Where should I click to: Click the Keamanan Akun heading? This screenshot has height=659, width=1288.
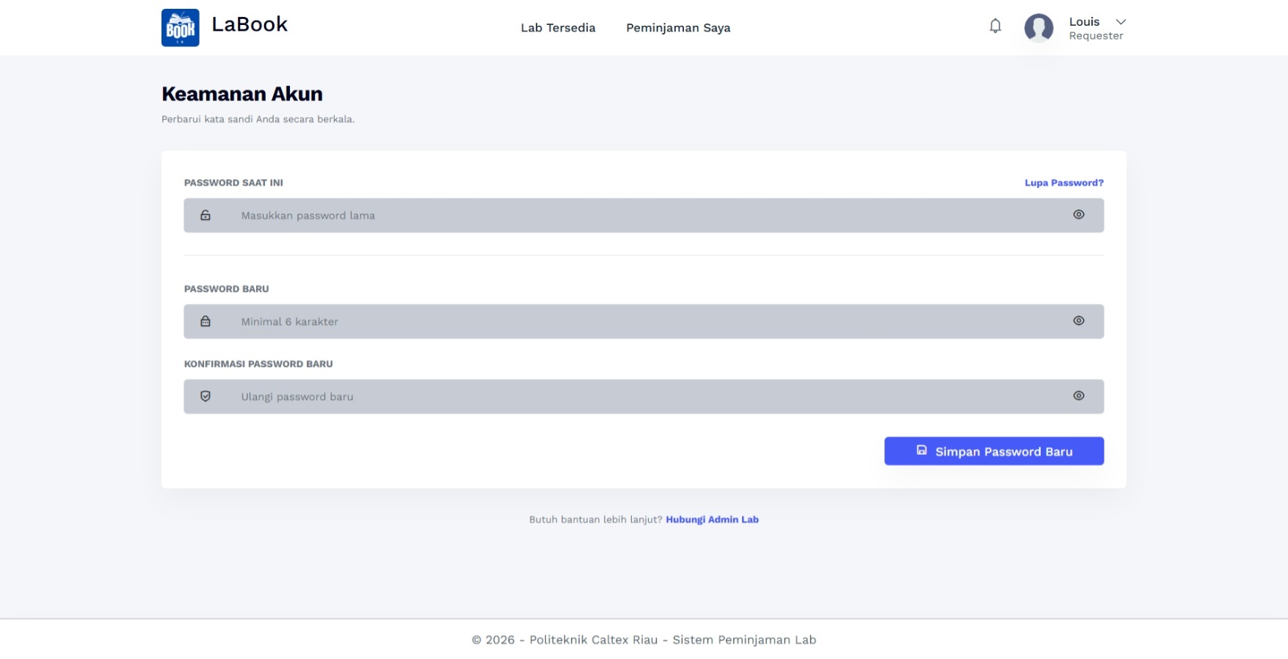[x=242, y=94]
